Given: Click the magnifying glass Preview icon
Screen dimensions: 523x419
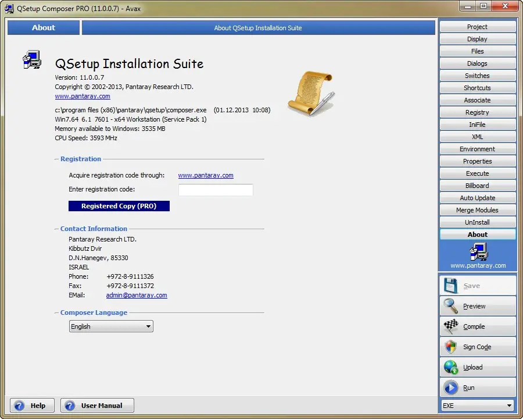Looking at the screenshot, I should 450,306.
